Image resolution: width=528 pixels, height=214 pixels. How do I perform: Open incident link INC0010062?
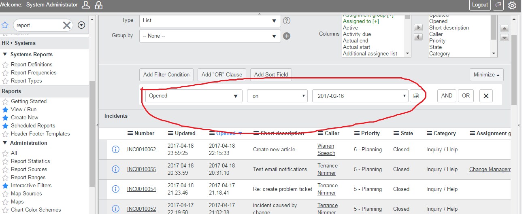coord(141,150)
